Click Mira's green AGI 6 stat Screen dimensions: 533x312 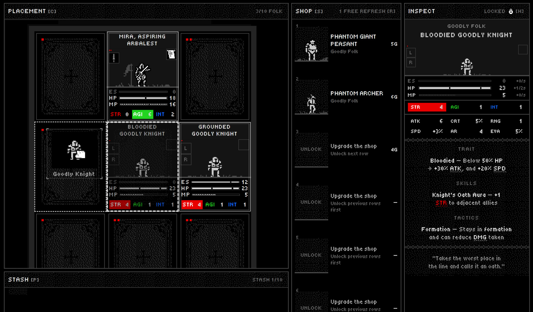point(142,114)
